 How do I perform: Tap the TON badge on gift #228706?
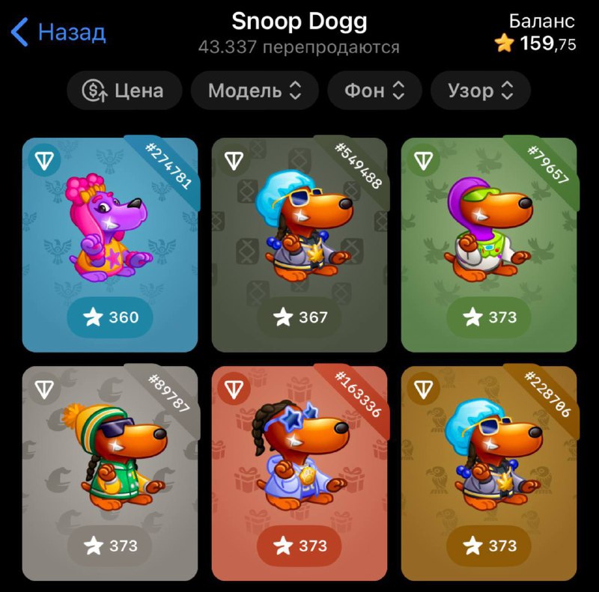(423, 388)
